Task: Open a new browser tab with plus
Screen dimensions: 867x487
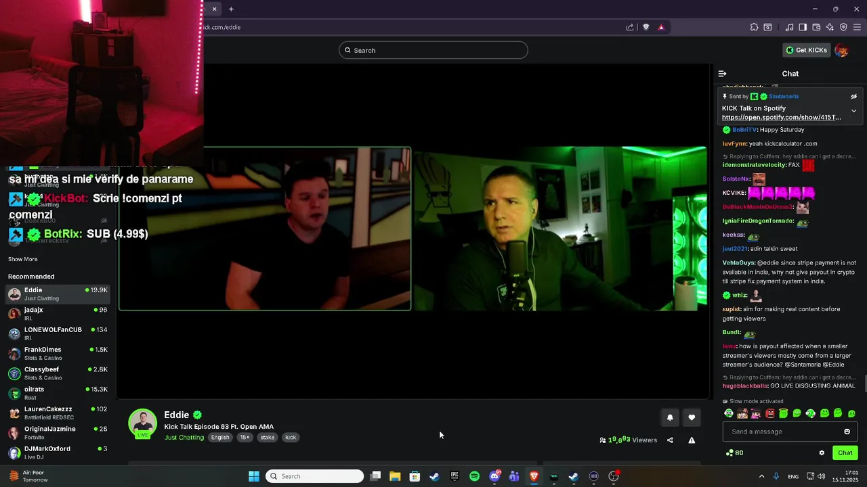Action: [x=231, y=9]
